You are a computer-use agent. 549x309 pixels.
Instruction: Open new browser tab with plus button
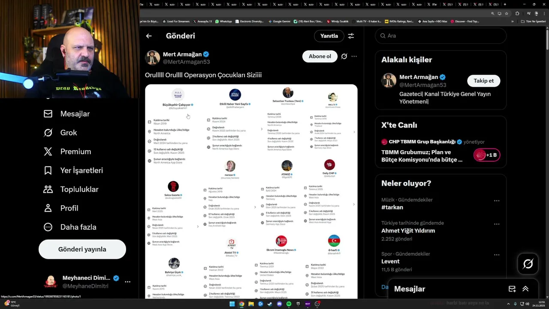505,4
